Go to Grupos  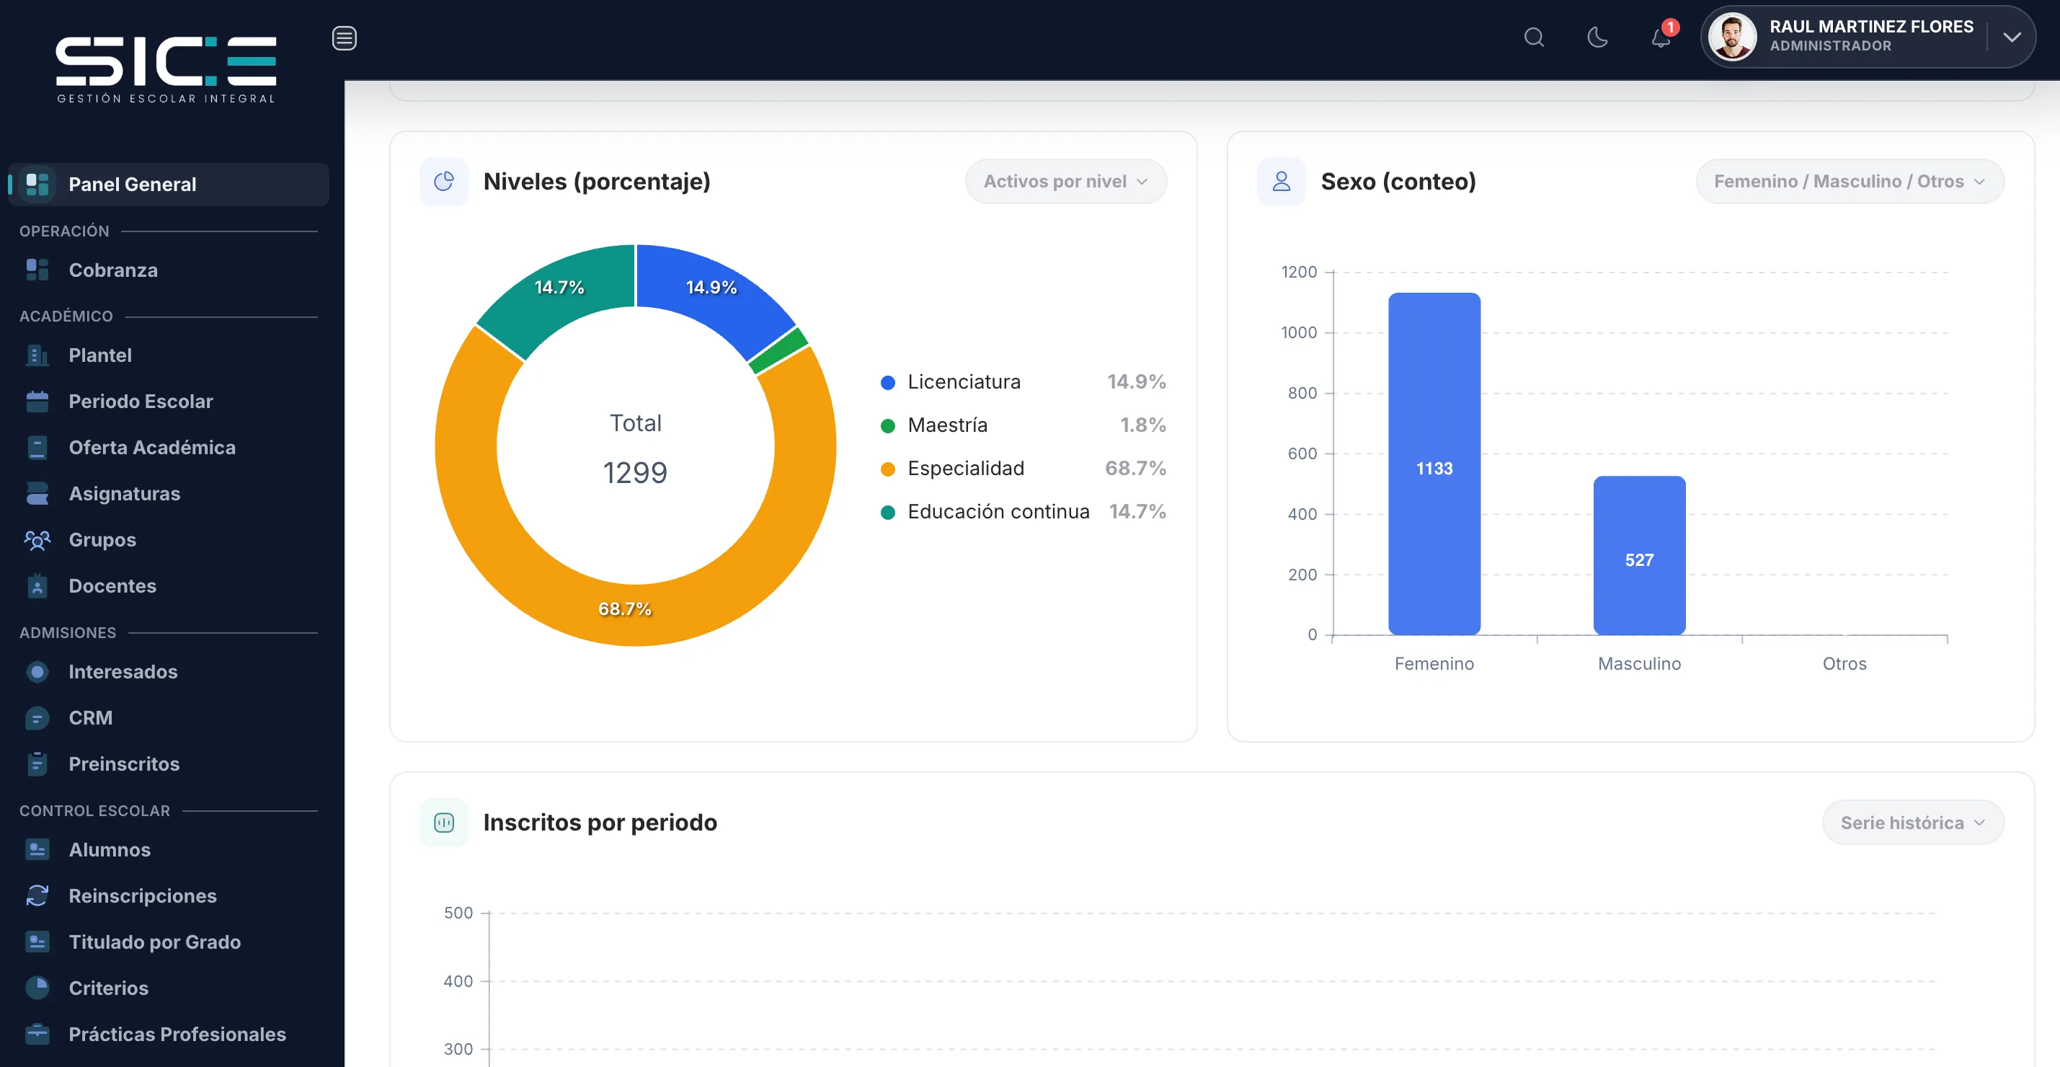pyautogui.click(x=169, y=540)
